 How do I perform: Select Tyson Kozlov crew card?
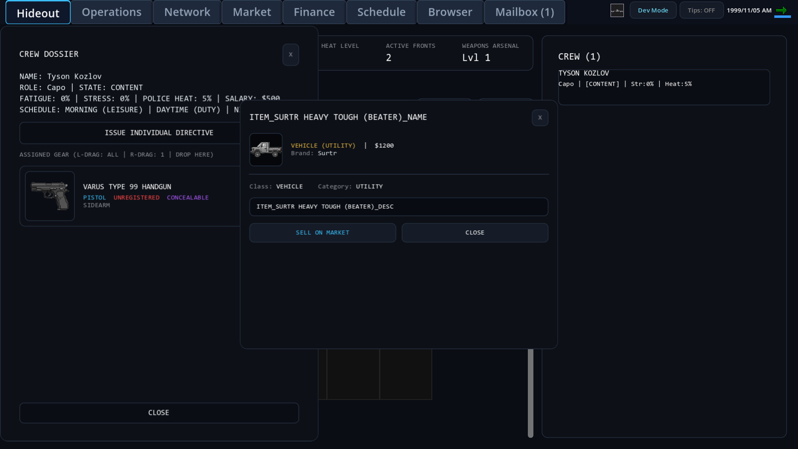click(x=664, y=87)
